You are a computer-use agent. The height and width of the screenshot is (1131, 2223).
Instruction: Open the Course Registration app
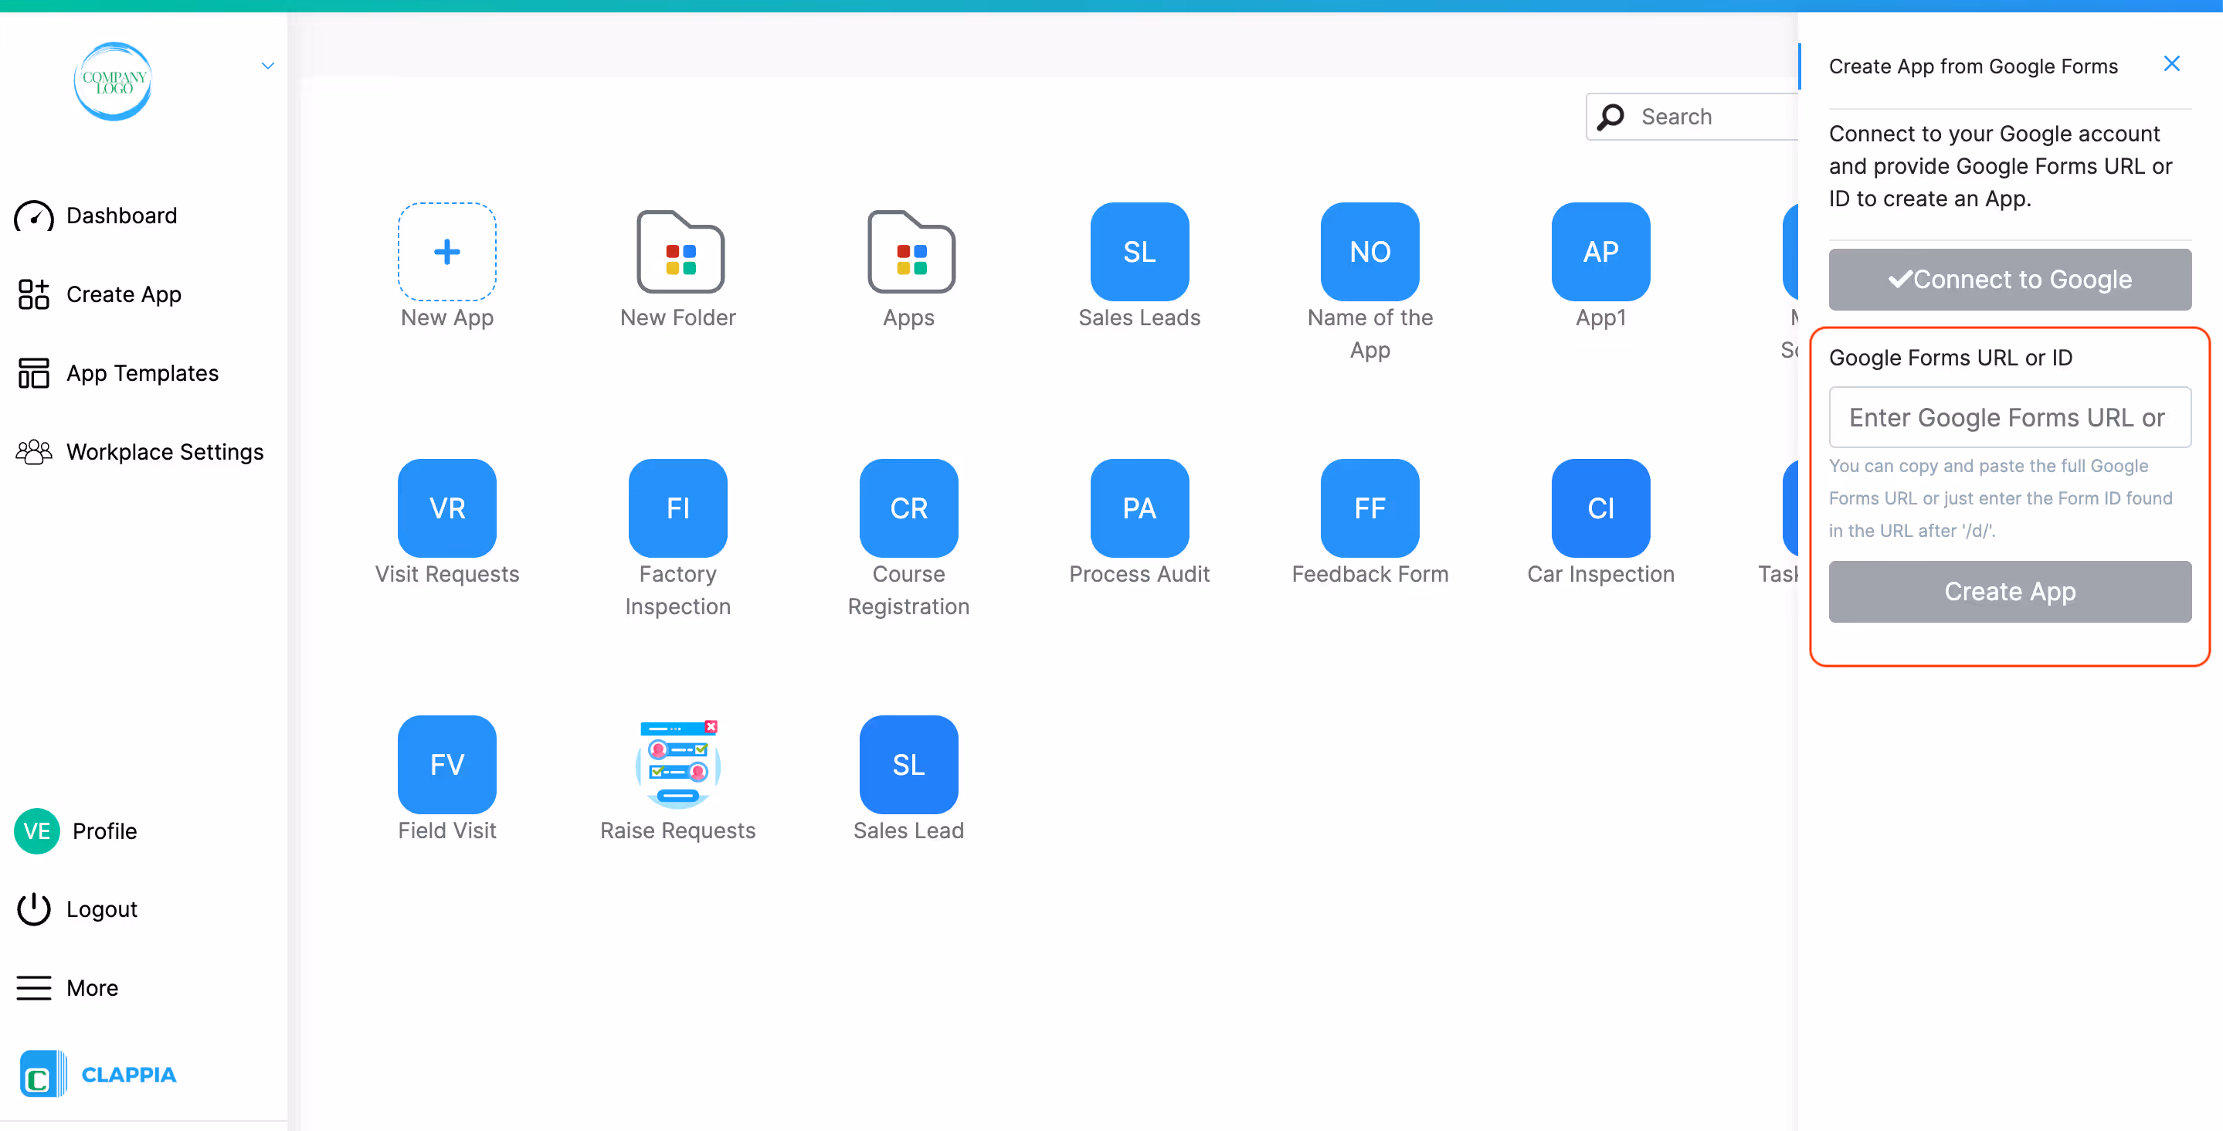908,508
